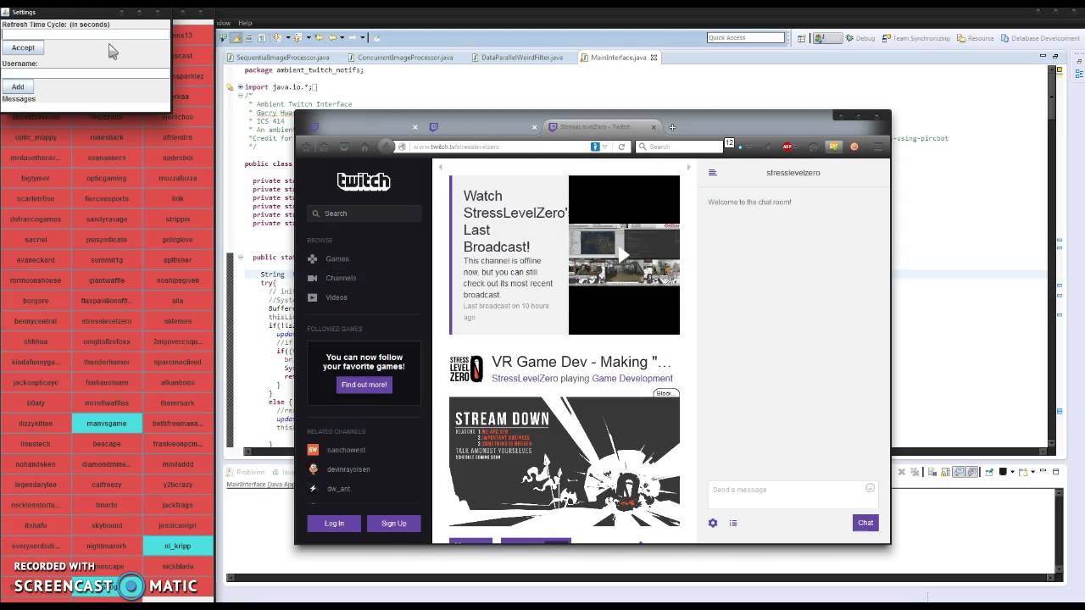The width and height of the screenshot is (1085, 610).
Task: Open DataParallelWeirdFilter.java editor tab
Action: click(x=517, y=58)
